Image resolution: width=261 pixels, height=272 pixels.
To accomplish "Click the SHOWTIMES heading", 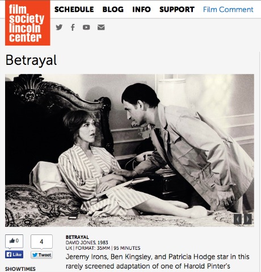I will [x=20, y=269].
